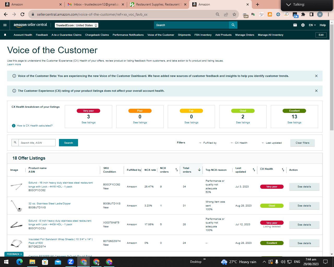The height and width of the screenshot is (267, 334).
Task: Reload the page with refresh icon
Action: [22, 14]
